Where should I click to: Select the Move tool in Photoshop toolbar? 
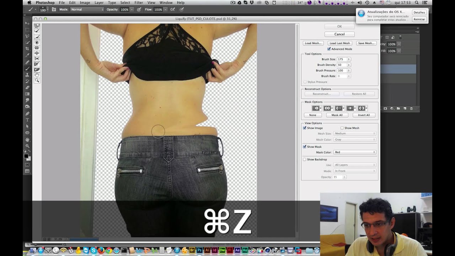27,23
